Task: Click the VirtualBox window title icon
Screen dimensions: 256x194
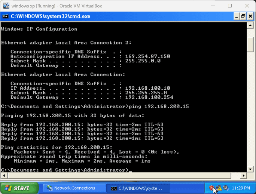Action: point(6,6)
